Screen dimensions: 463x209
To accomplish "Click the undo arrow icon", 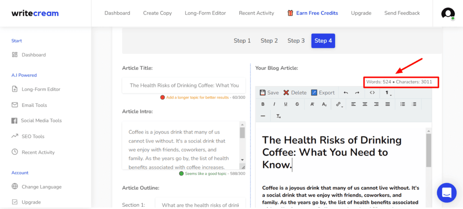I will coord(346,93).
